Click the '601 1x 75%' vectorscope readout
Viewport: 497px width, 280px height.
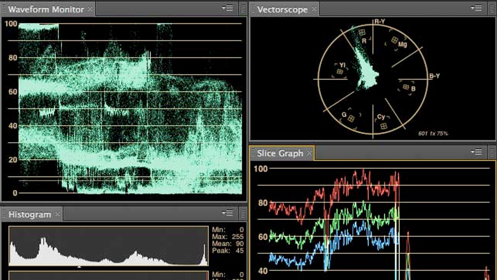(433, 134)
